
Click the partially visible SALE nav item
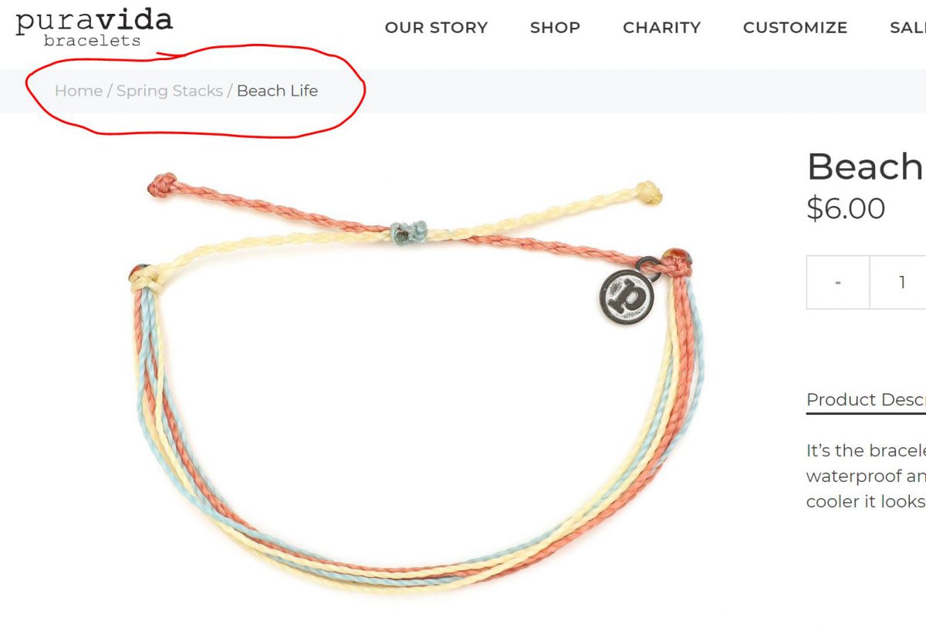click(x=907, y=28)
